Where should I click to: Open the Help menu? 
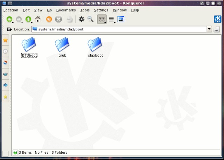(135, 10)
